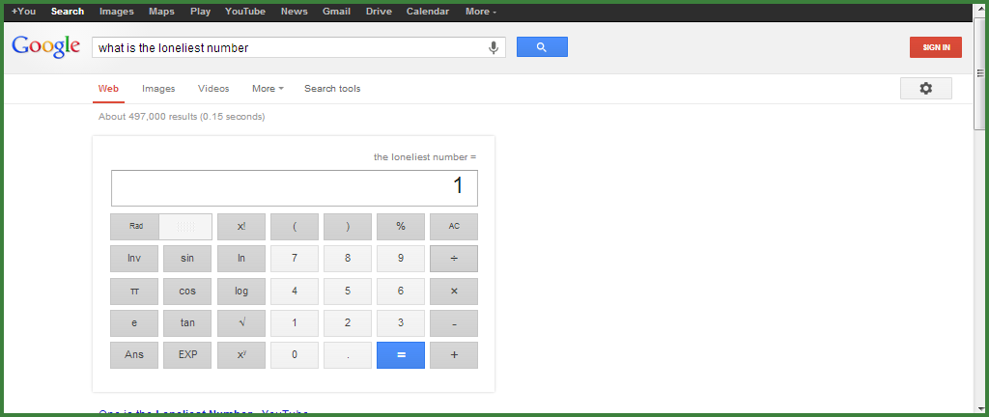989x417 pixels.
Task: Click the number 9 key
Action: coord(401,259)
